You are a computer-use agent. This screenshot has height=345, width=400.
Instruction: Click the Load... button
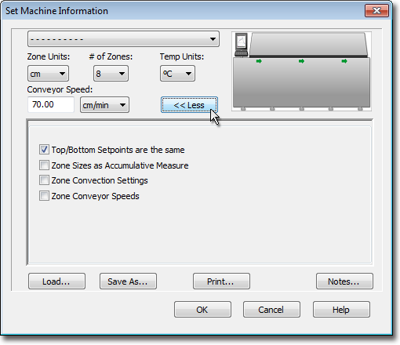tap(56, 281)
